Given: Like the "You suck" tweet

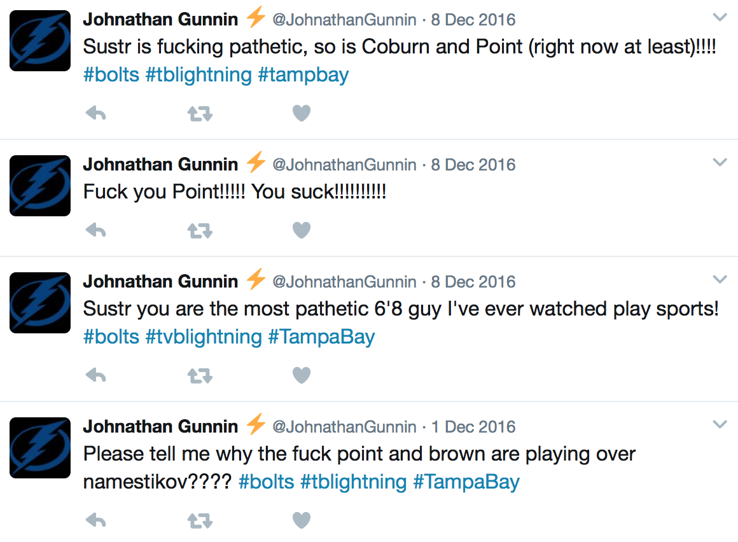Looking at the screenshot, I should (x=302, y=230).
